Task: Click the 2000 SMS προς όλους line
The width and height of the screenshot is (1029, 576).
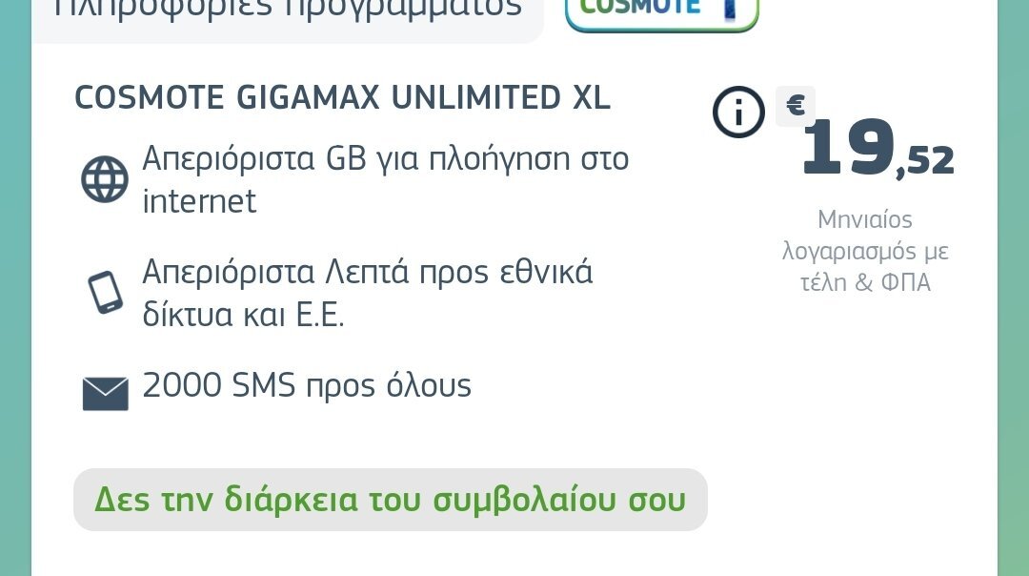Action: coord(307,385)
